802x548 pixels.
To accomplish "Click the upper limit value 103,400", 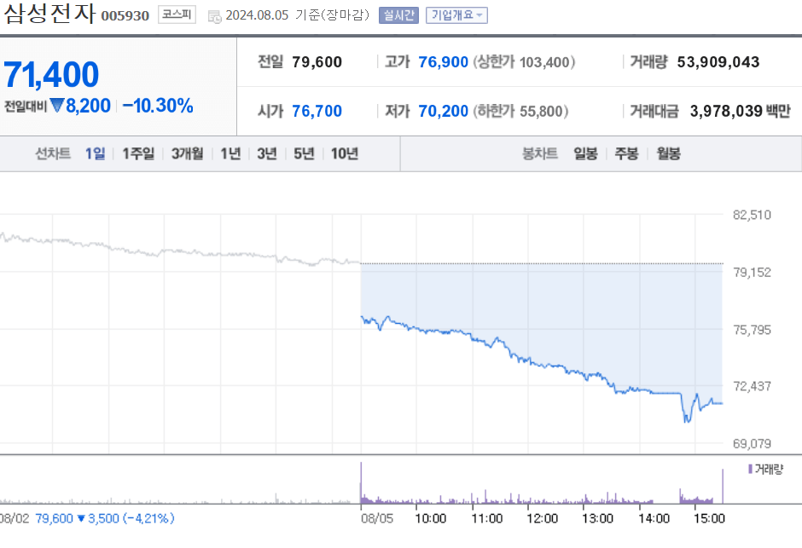I will click(544, 62).
